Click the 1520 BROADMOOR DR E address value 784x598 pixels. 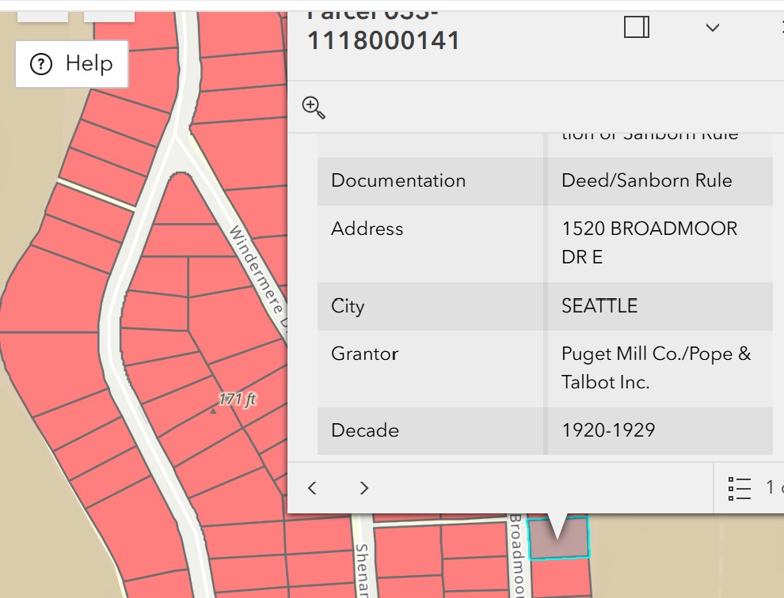(x=649, y=242)
